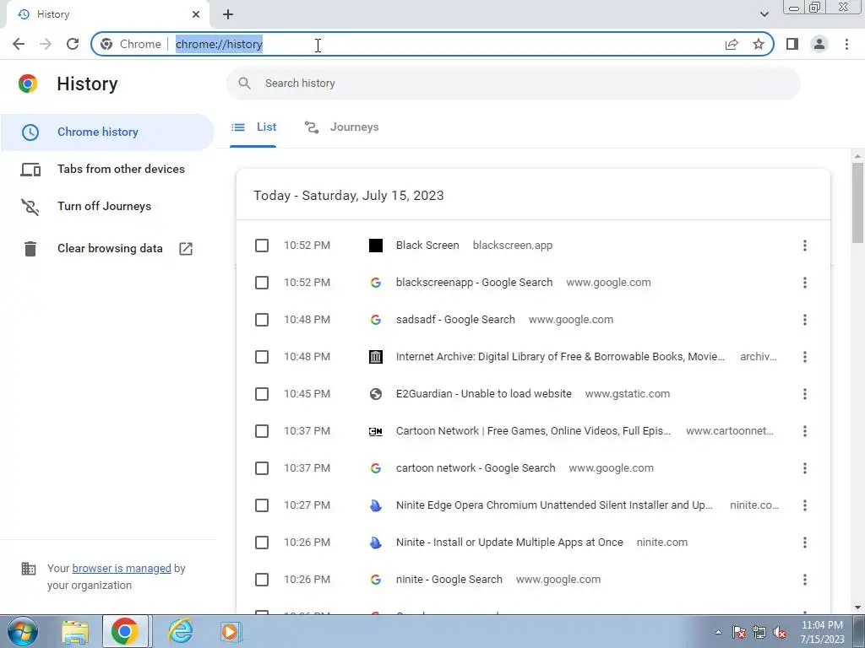Click the address bar showing chrome://history
Viewport: 865px width, 648px height.
(x=430, y=44)
